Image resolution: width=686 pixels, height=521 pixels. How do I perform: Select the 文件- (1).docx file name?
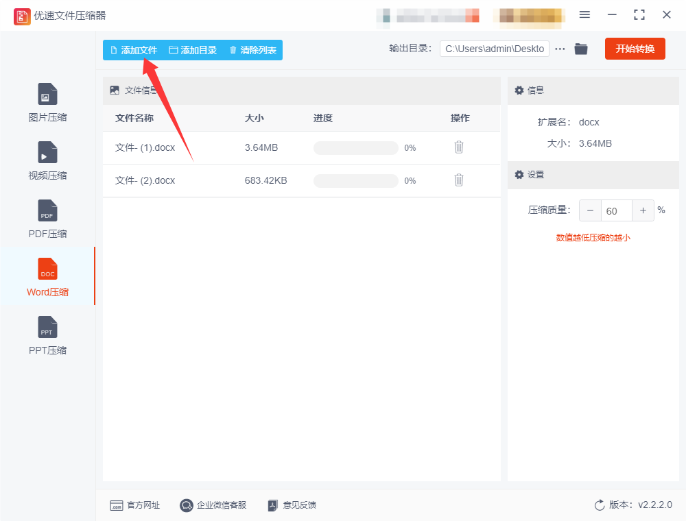coord(145,148)
